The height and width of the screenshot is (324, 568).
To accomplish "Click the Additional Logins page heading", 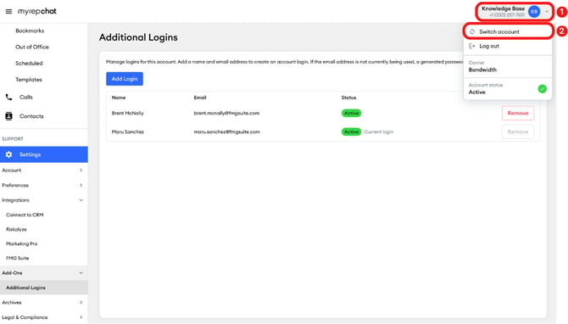I will [x=138, y=37].
